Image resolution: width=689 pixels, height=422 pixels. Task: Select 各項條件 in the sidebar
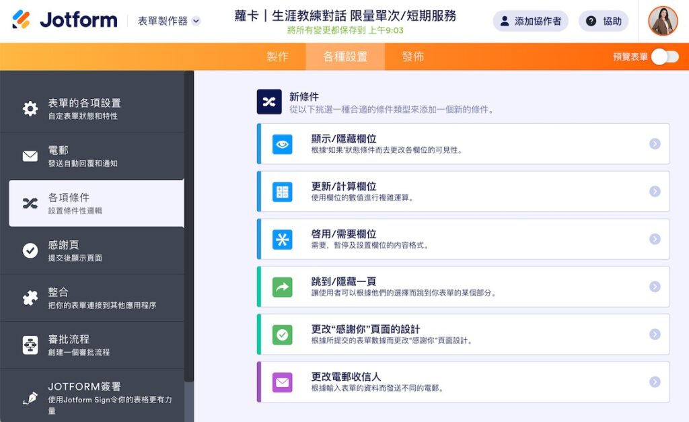[x=97, y=203]
